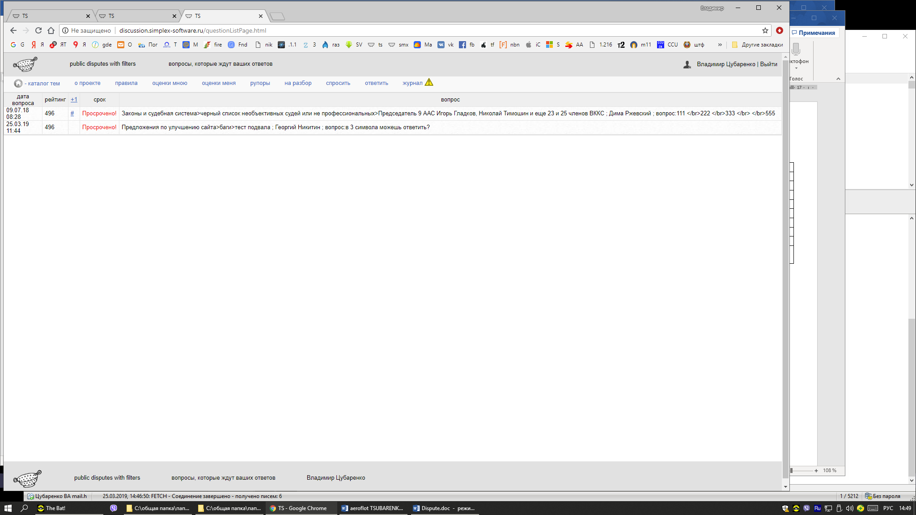Click the red extension icon in Chrome toolbar
The image size is (916, 515).
tap(780, 30)
